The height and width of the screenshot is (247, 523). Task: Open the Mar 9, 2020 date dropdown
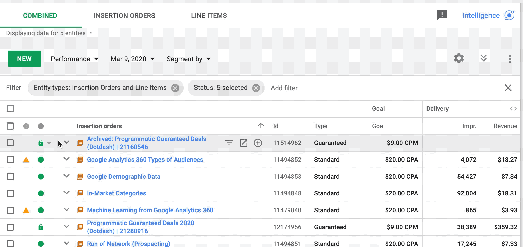pos(133,59)
